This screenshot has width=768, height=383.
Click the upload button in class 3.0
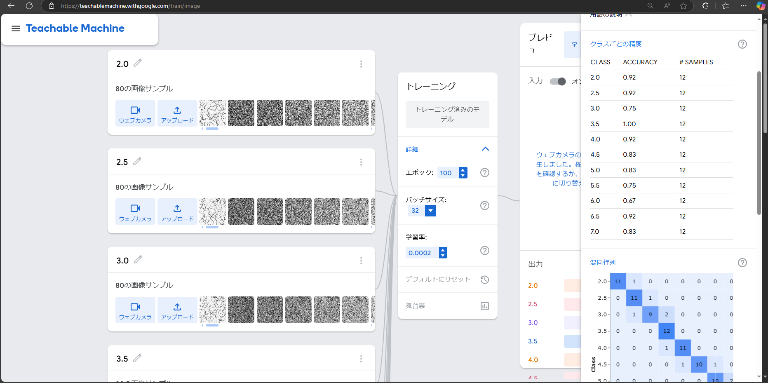(177, 310)
